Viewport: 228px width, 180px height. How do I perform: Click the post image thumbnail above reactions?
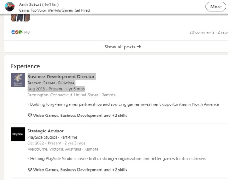(x=20, y=18)
